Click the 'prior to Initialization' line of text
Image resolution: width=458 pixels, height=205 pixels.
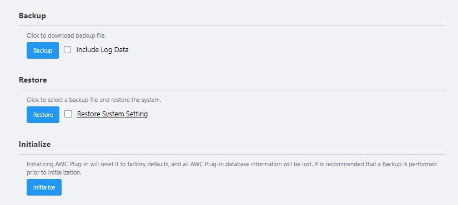coord(54,173)
